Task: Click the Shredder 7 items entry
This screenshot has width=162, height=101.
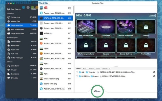Action: (22, 78)
